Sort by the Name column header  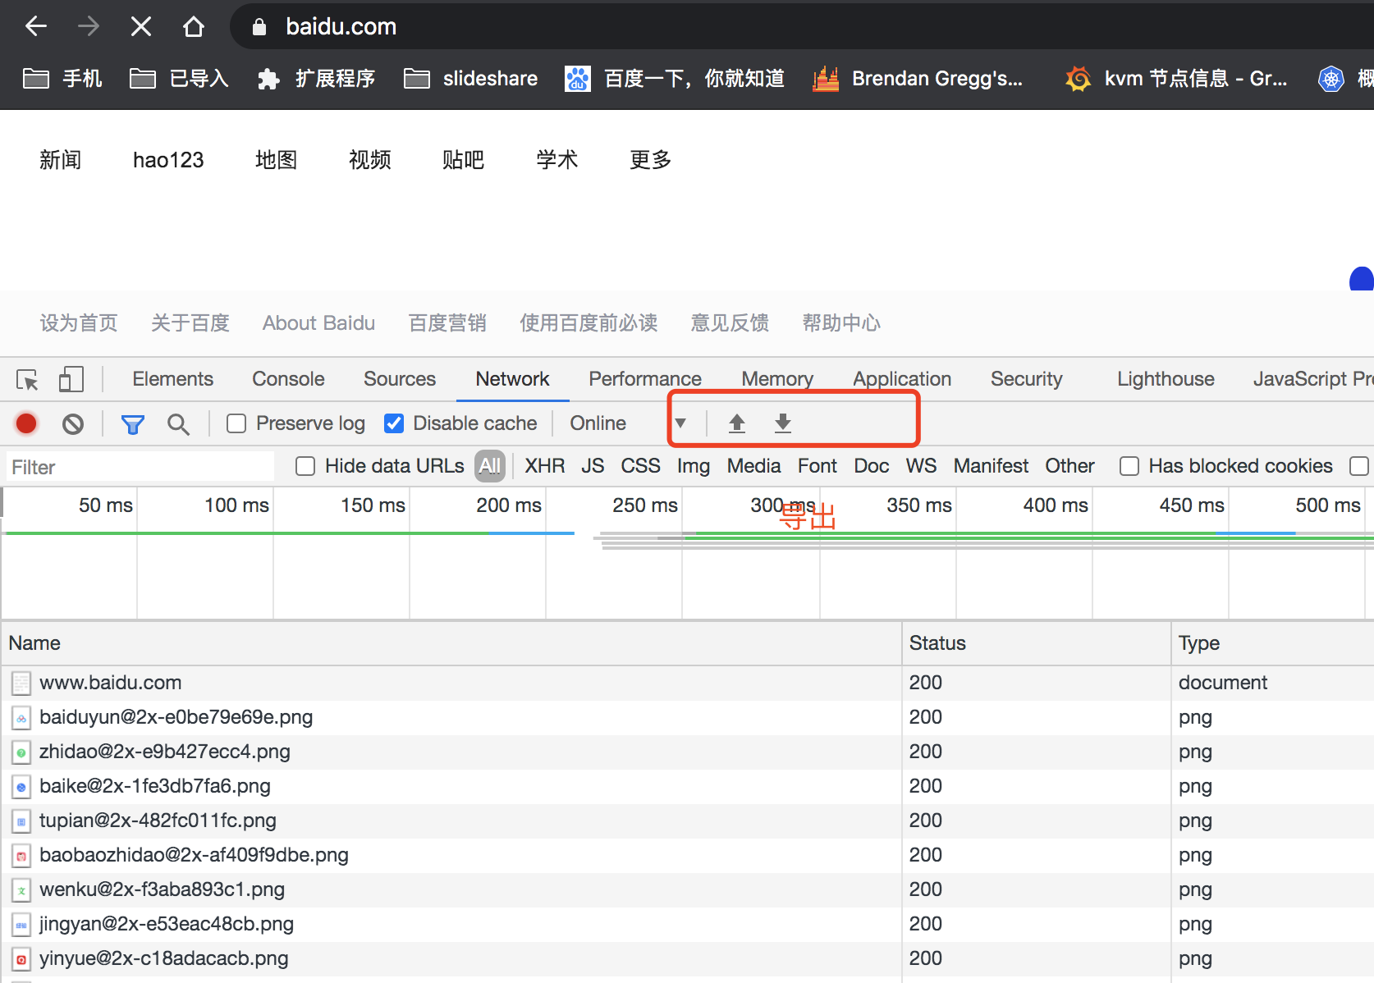tap(451, 643)
